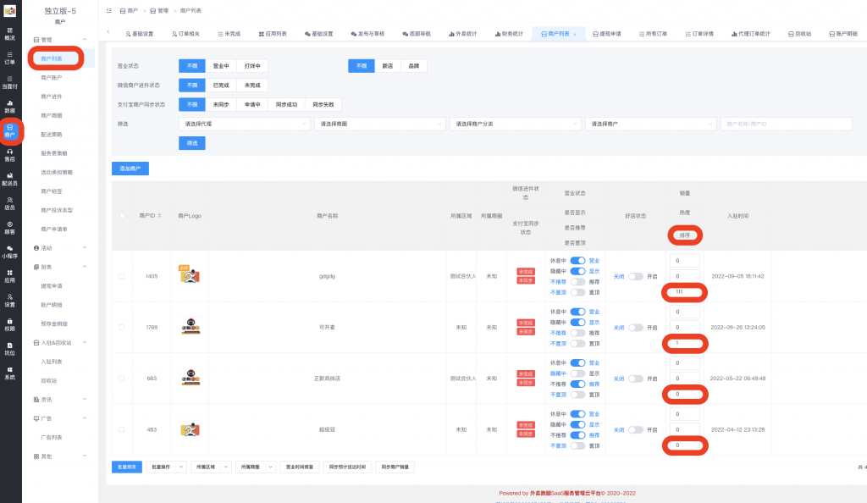Toggle 好店状态 switch for merchant 可开麦
Viewport: 867px width, 503px height.
tap(635, 327)
